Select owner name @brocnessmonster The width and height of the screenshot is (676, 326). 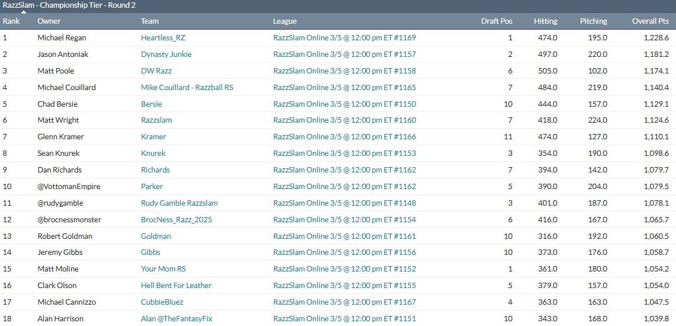[69, 220]
